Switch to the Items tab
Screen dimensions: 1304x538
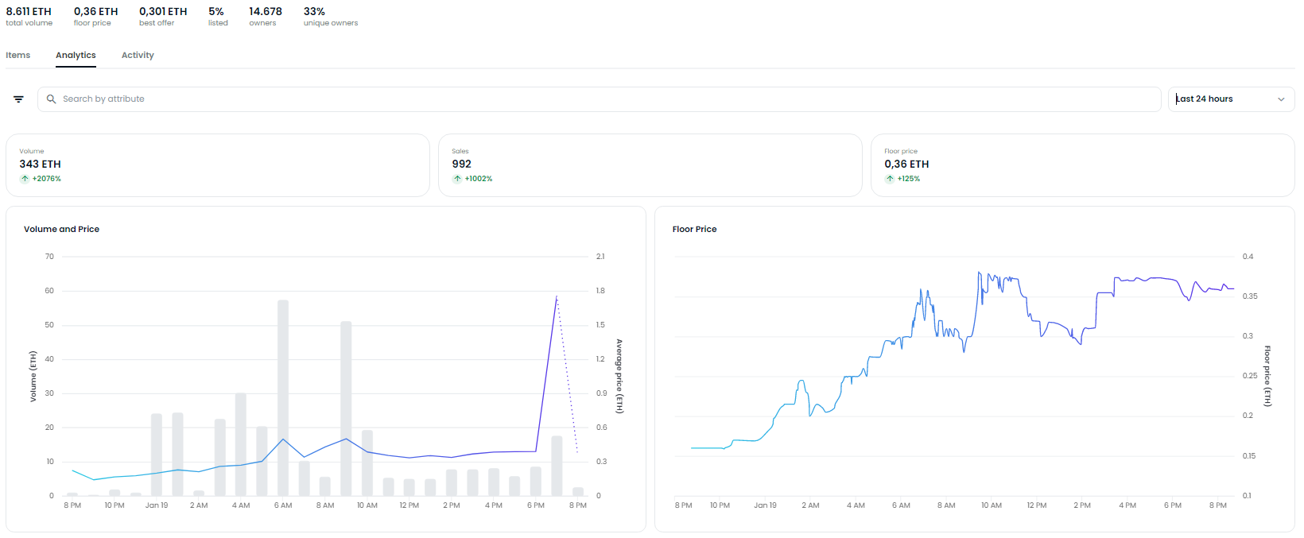point(18,56)
